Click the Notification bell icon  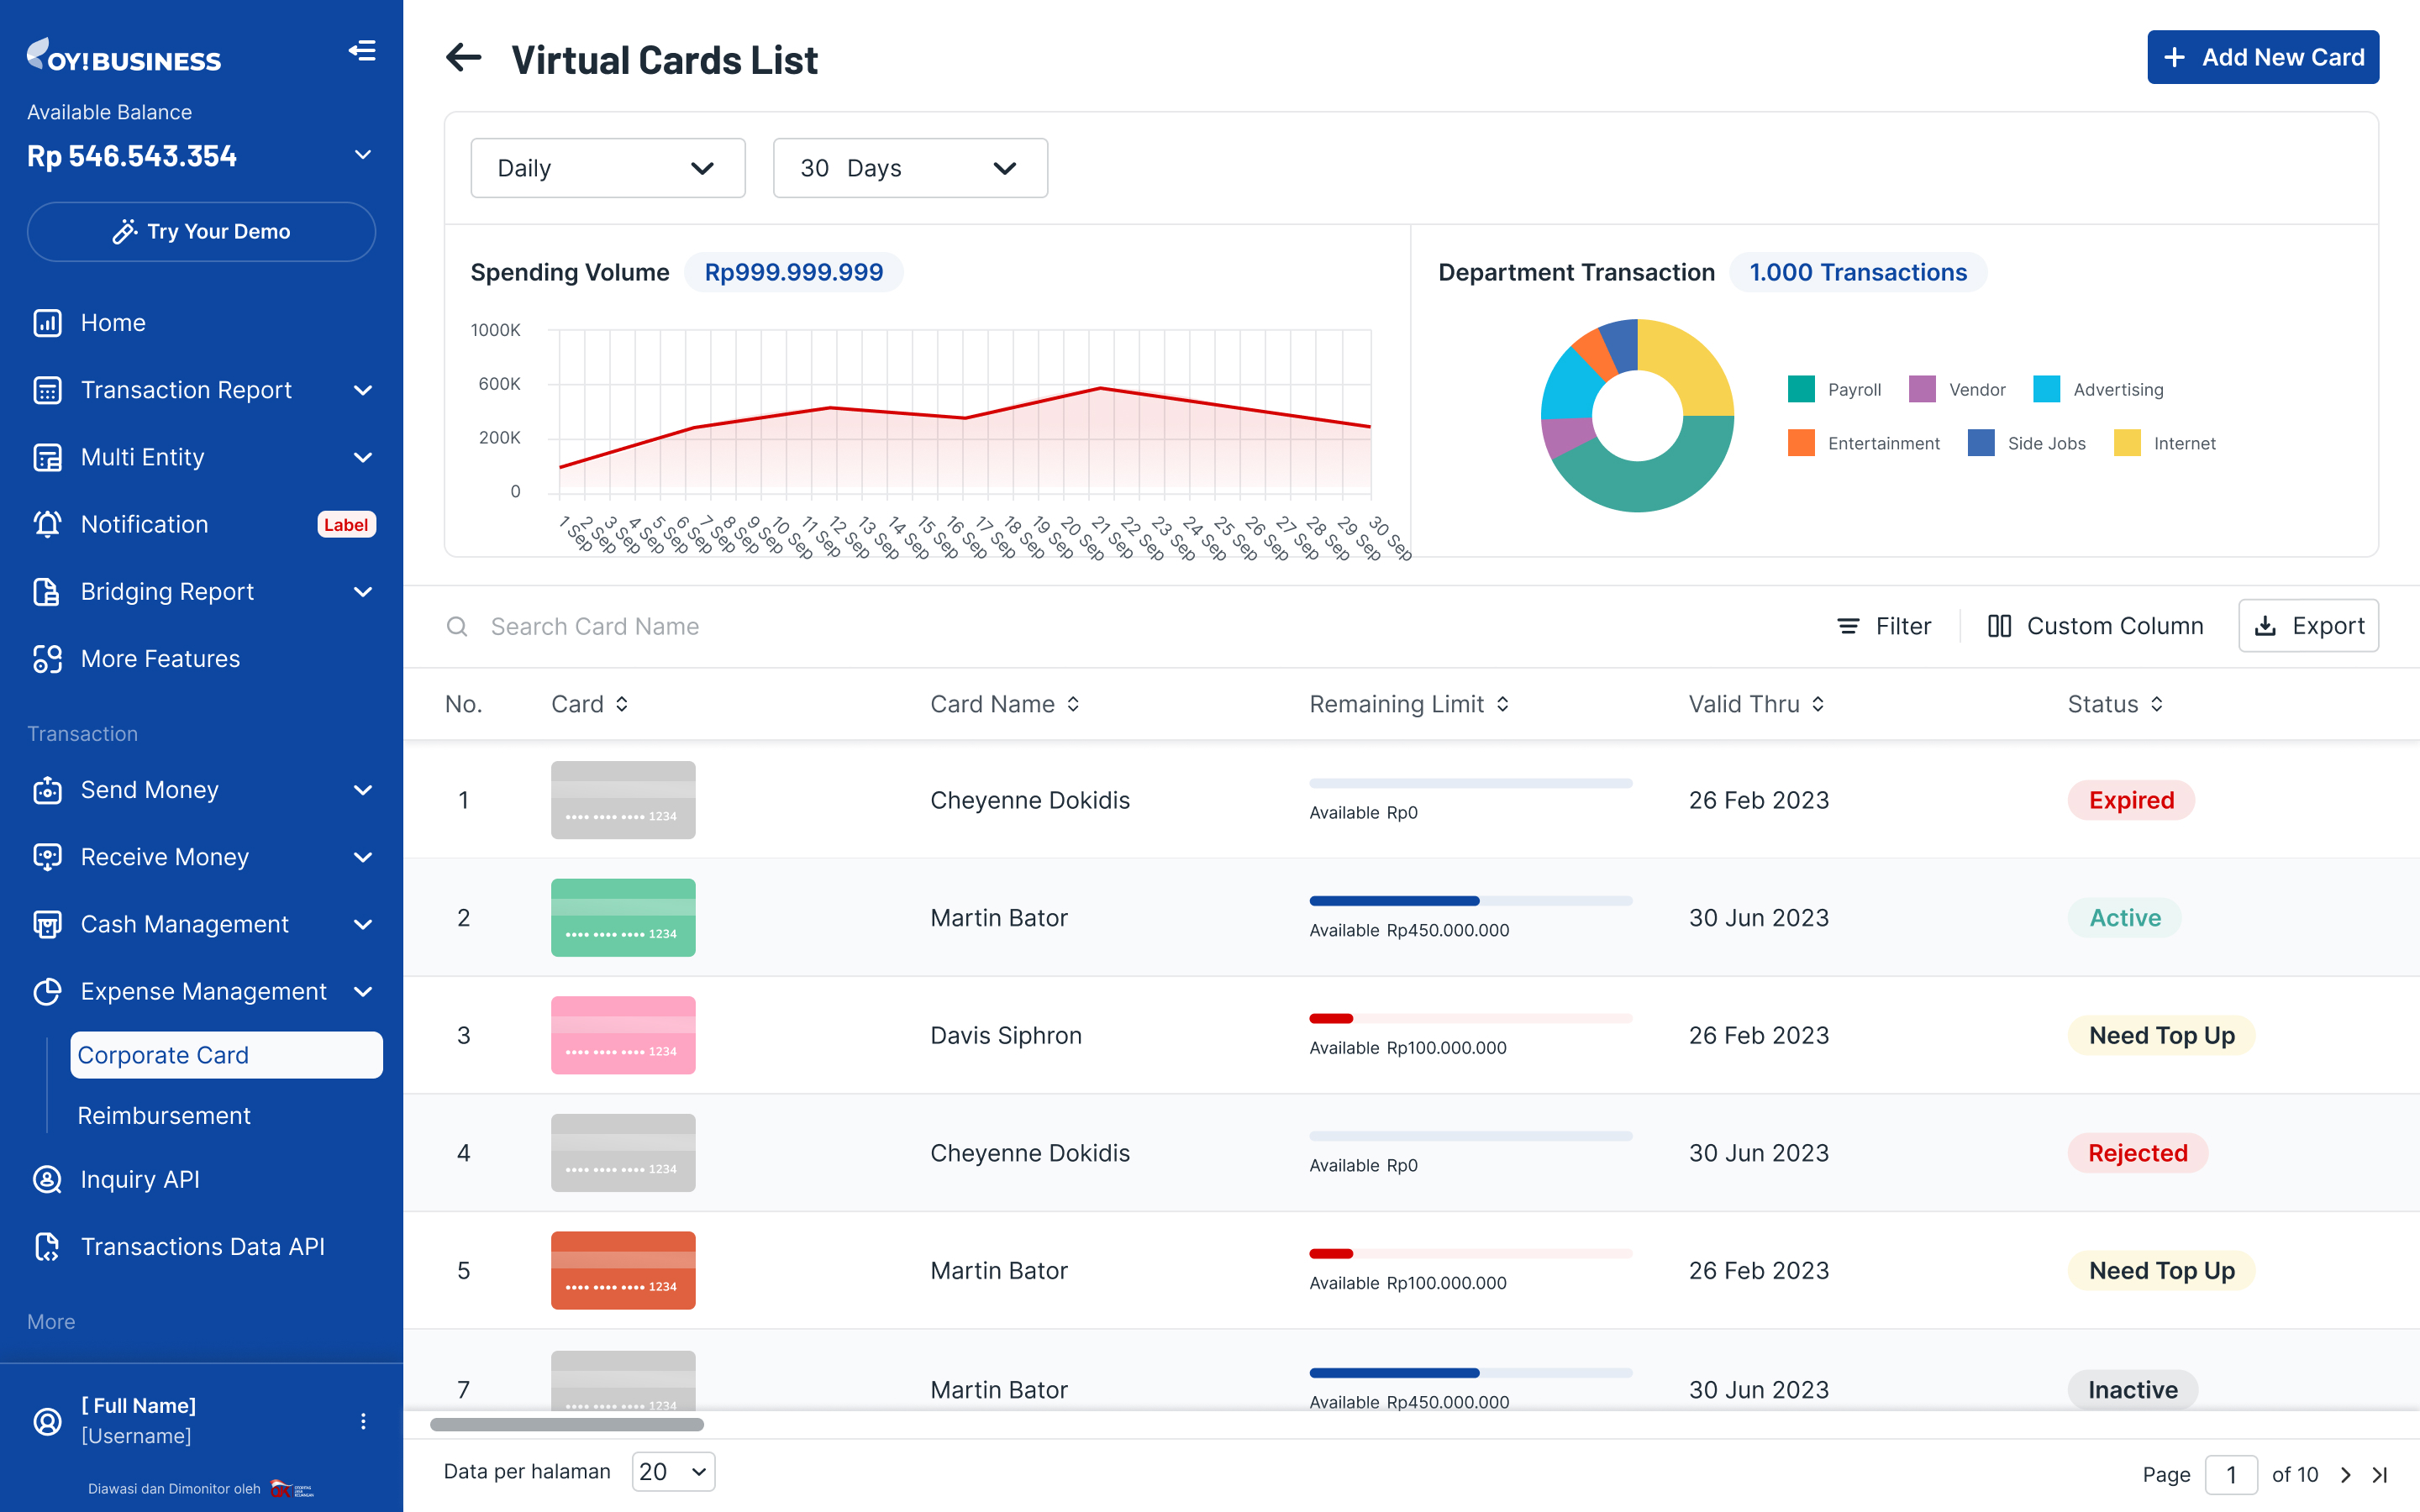coord(47,524)
